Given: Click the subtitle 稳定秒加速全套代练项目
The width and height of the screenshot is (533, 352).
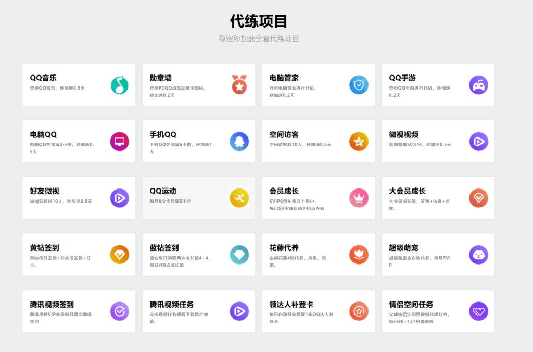Looking at the screenshot, I should 259,39.
